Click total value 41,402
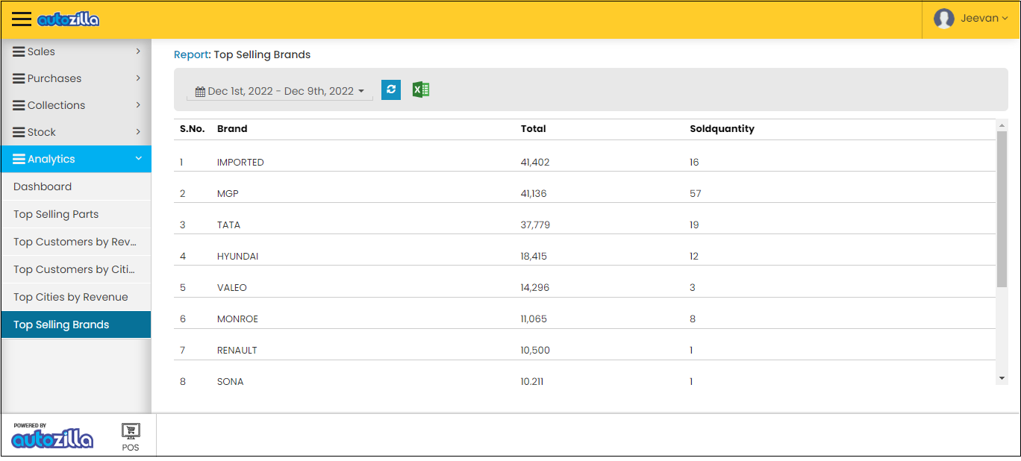The width and height of the screenshot is (1021, 461). point(535,162)
